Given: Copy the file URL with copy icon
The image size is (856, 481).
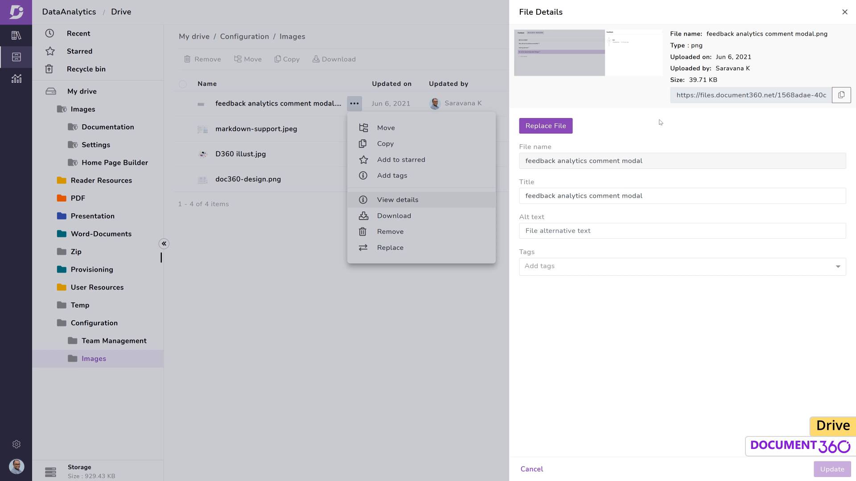Looking at the screenshot, I should [x=841, y=95].
